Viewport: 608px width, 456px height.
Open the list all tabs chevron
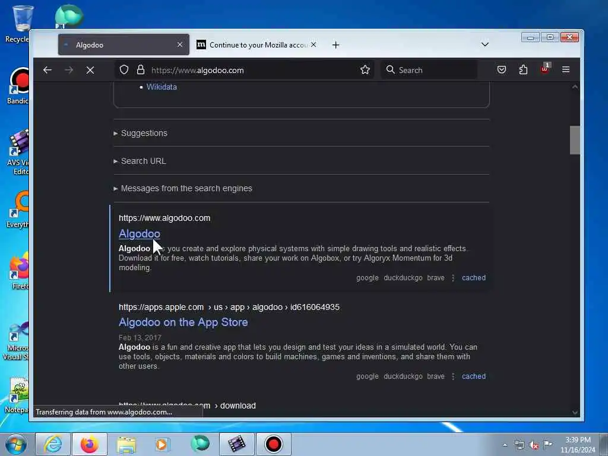coord(484,45)
